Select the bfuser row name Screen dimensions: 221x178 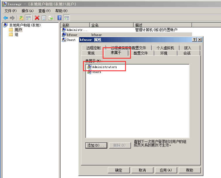(x=72, y=35)
